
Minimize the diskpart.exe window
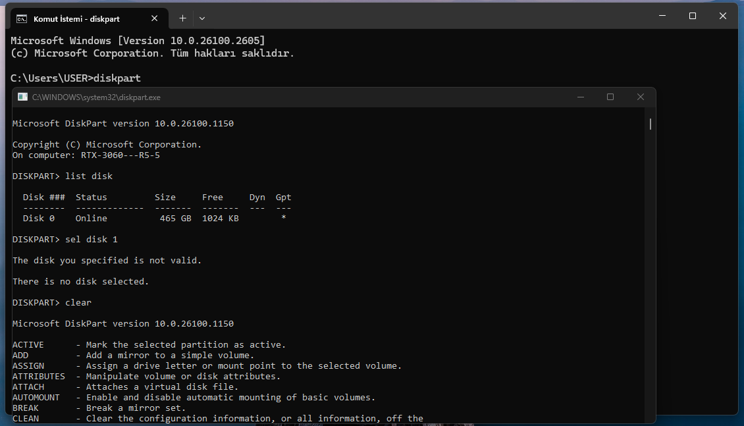[x=580, y=97]
